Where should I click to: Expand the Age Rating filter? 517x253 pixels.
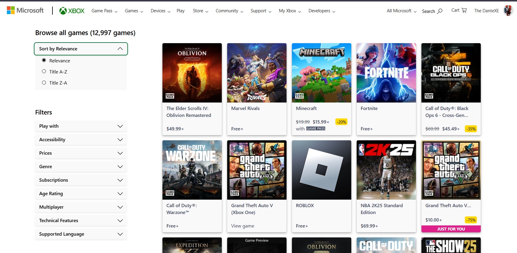coord(81,194)
